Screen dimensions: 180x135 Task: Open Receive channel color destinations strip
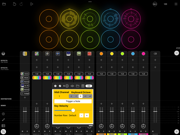tap(89, 78)
